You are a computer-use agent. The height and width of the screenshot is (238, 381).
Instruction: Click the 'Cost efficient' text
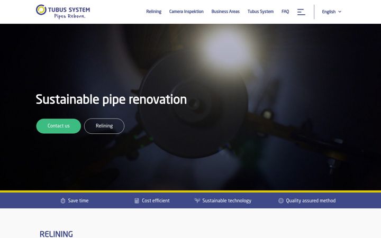point(156,200)
